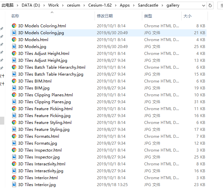Click Chrome icon of 3D Tiles Feature Styling.html
Screen dimensions: 223x192
(x=14, y=122)
